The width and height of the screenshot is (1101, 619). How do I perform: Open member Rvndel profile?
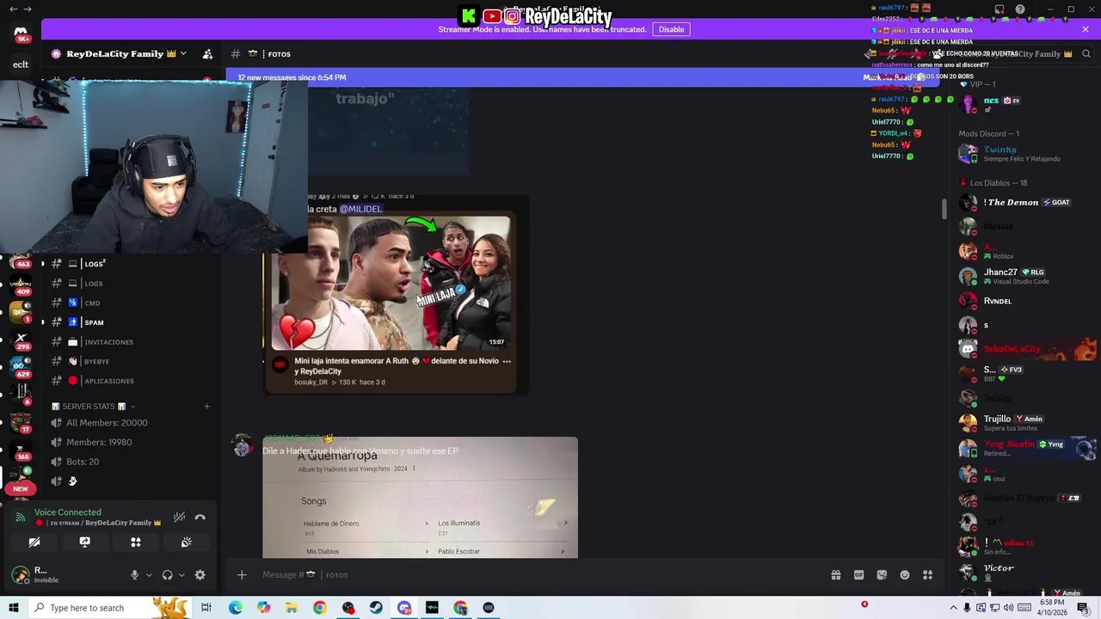click(1024, 301)
